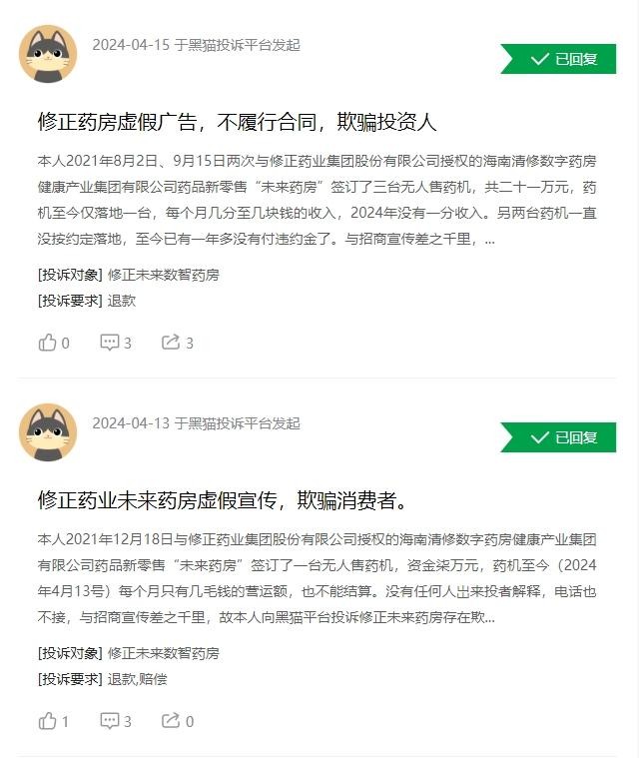Click cat avatar of the 04-15 poster

click(48, 54)
